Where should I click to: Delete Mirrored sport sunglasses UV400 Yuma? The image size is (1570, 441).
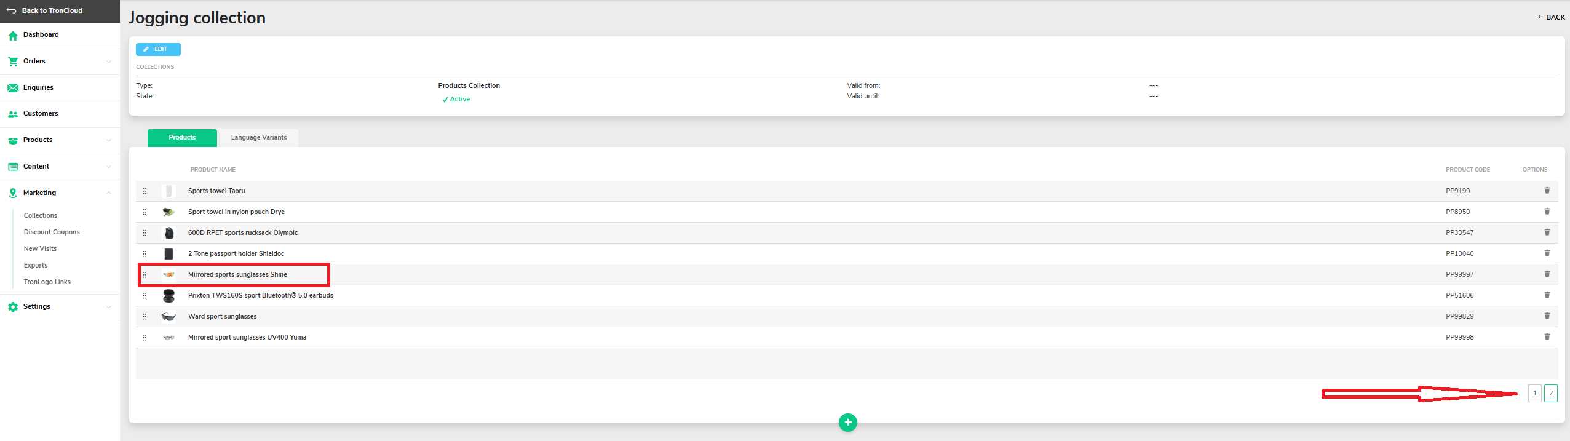(1547, 337)
